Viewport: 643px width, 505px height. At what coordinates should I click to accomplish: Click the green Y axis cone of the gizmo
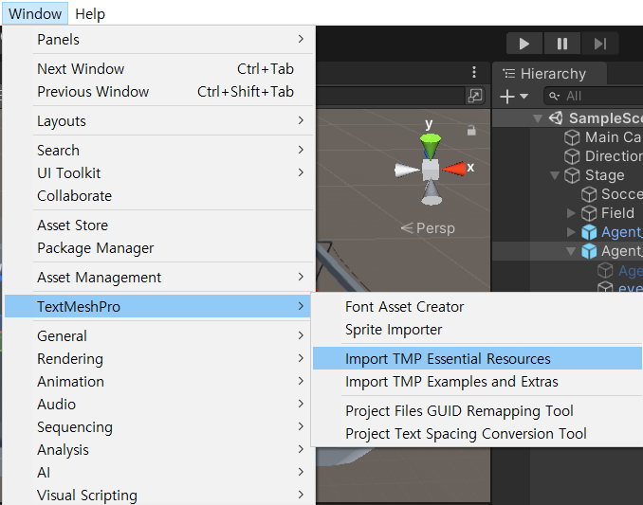point(431,144)
